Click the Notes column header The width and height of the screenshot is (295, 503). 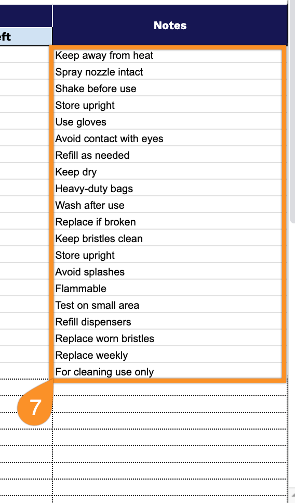(170, 25)
